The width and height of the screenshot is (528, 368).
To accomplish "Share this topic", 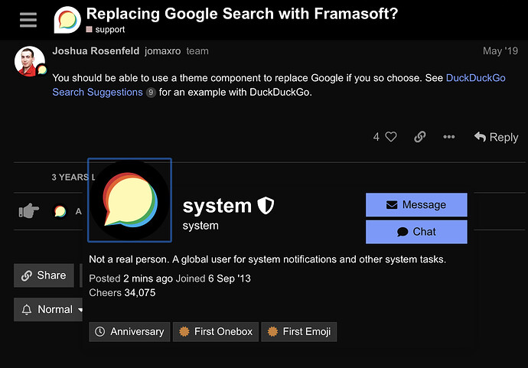I will coord(44,275).
